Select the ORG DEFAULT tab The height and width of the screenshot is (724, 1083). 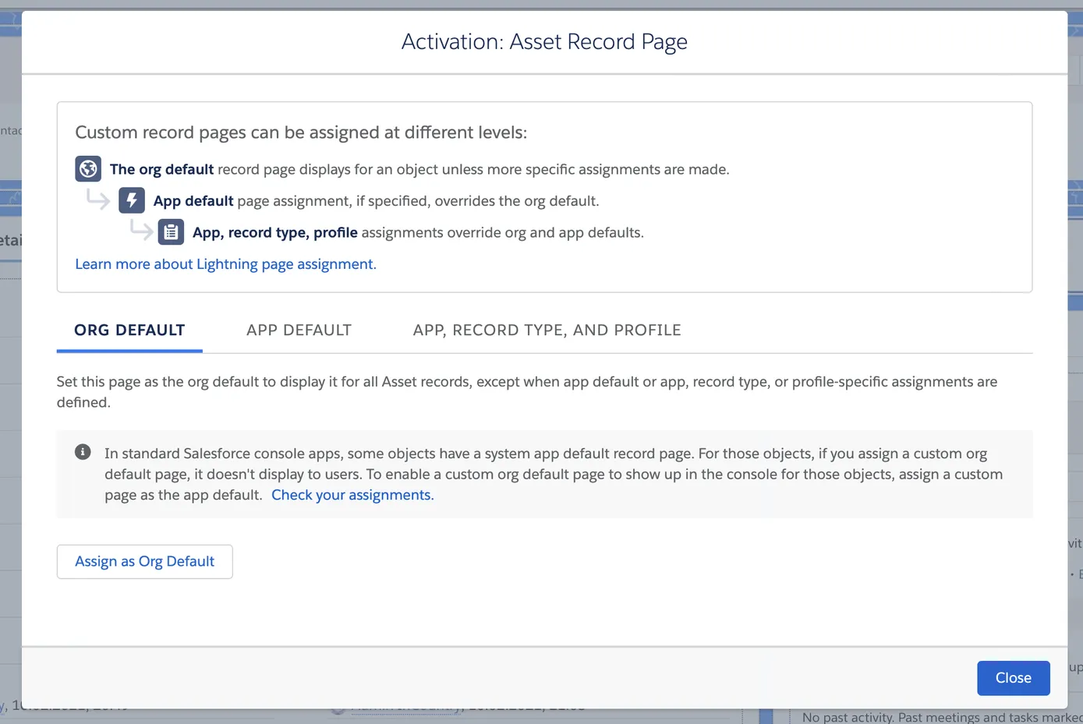pos(129,330)
